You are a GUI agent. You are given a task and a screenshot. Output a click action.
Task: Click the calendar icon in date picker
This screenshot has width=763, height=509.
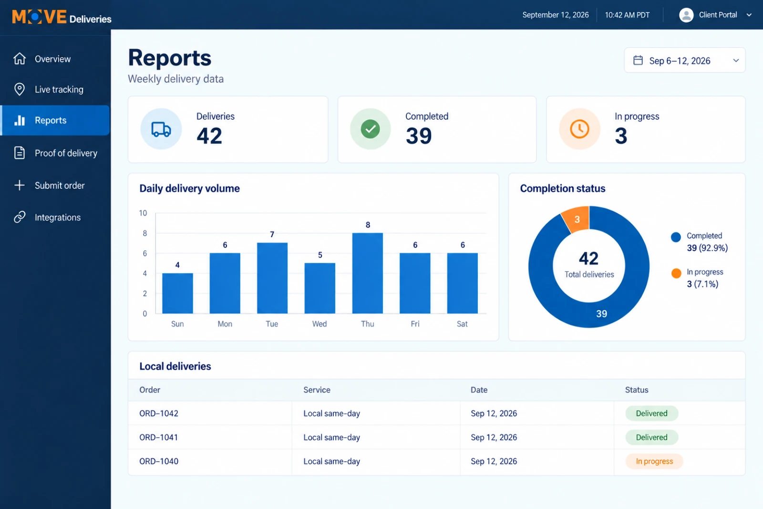click(x=638, y=60)
